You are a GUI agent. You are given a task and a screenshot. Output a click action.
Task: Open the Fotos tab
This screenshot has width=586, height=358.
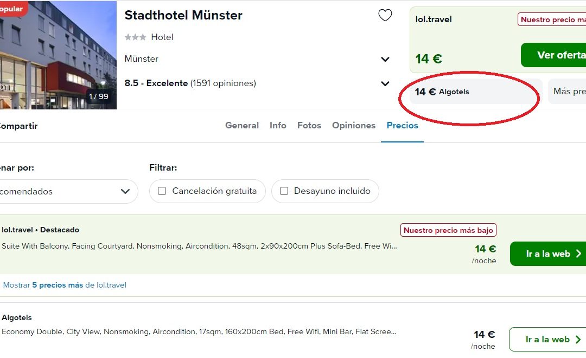tap(309, 125)
